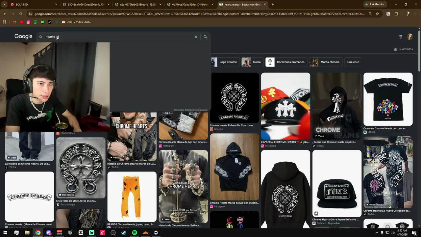Submit search with the magnifier button
This screenshot has width=421, height=237.
pos(205,37)
